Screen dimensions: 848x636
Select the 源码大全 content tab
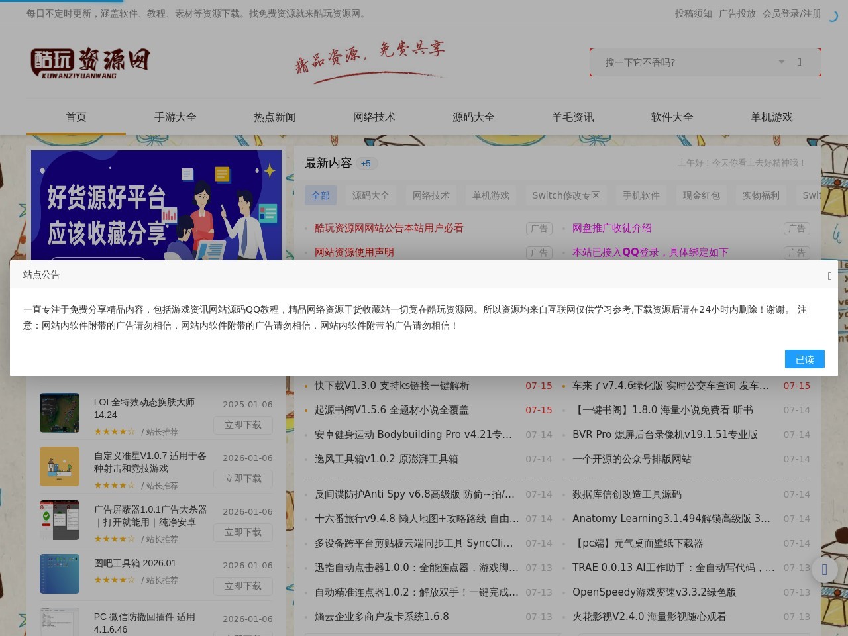(371, 195)
